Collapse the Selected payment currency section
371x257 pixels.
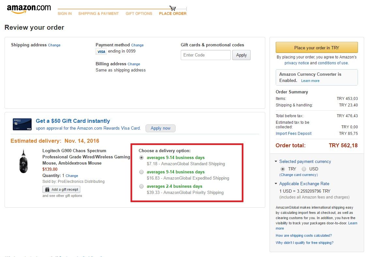coord(276,161)
